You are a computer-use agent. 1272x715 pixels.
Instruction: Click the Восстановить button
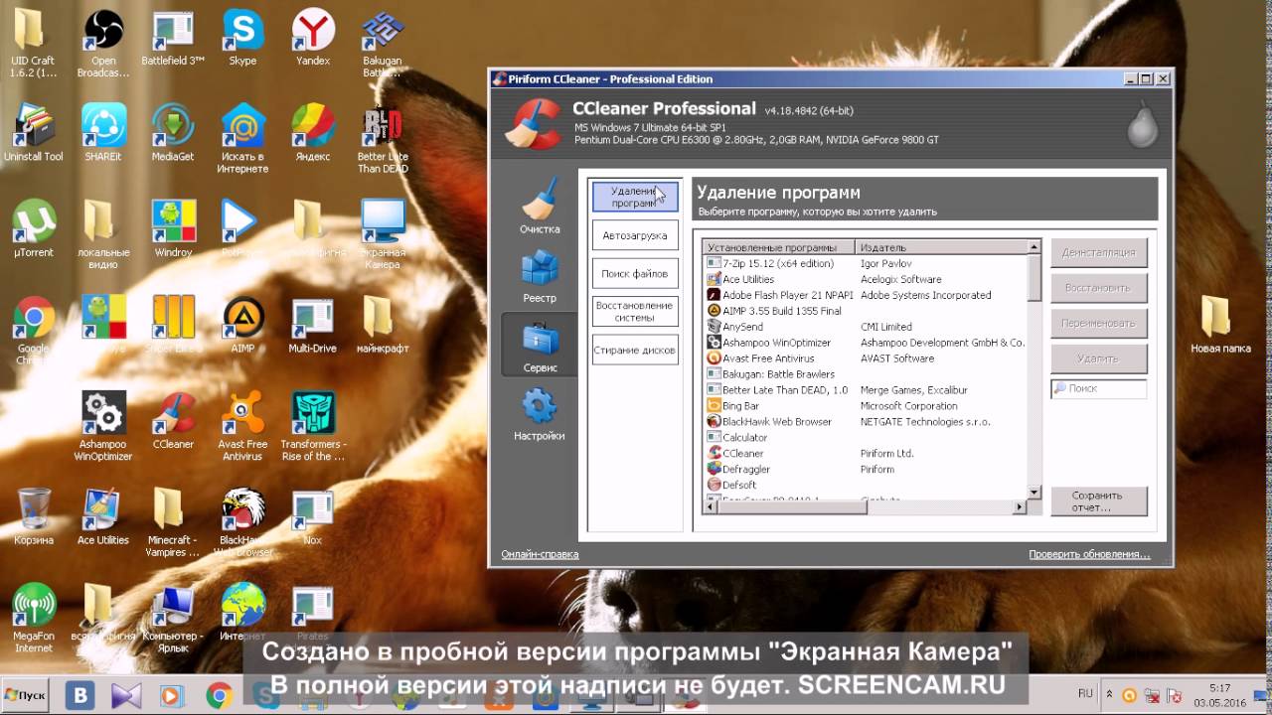[x=1098, y=288]
